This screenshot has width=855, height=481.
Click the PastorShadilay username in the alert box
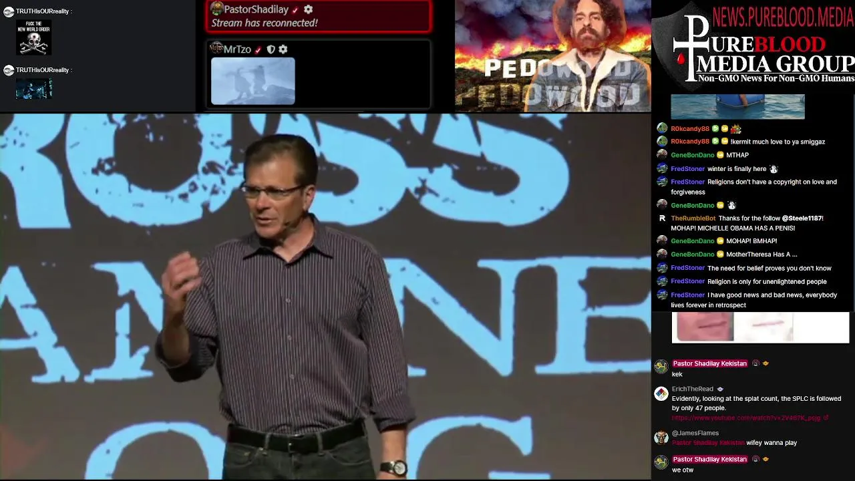pyautogui.click(x=256, y=9)
